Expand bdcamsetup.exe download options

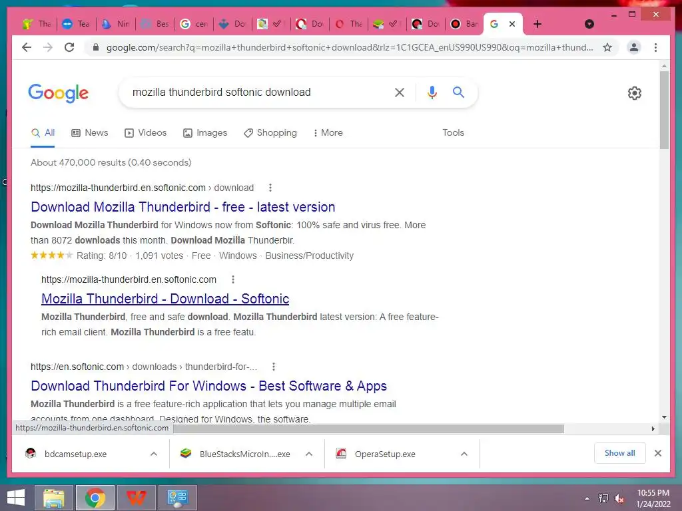[154, 454]
